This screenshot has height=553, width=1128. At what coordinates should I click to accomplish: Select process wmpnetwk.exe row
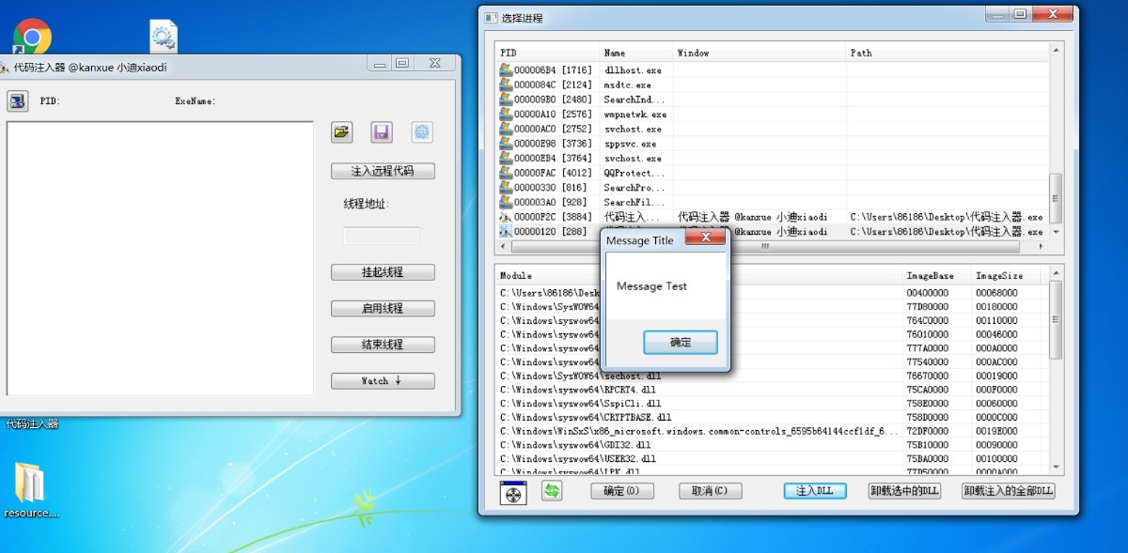point(772,114)
